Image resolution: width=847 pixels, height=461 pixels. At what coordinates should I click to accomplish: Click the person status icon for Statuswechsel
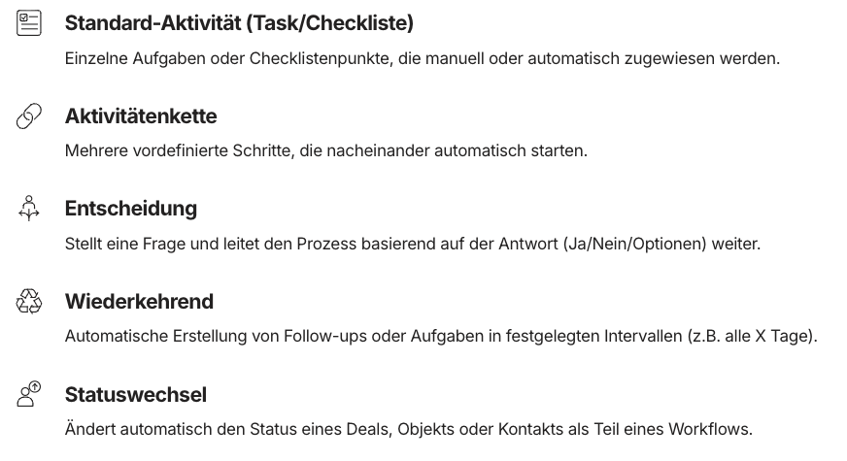[30, 394]
